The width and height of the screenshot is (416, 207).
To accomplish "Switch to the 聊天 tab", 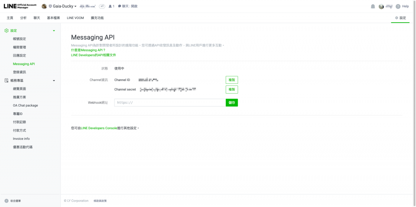I will tap(37, 18).
